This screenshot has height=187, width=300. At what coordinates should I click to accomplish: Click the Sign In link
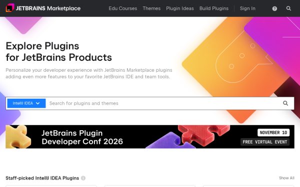coord(247,8)
